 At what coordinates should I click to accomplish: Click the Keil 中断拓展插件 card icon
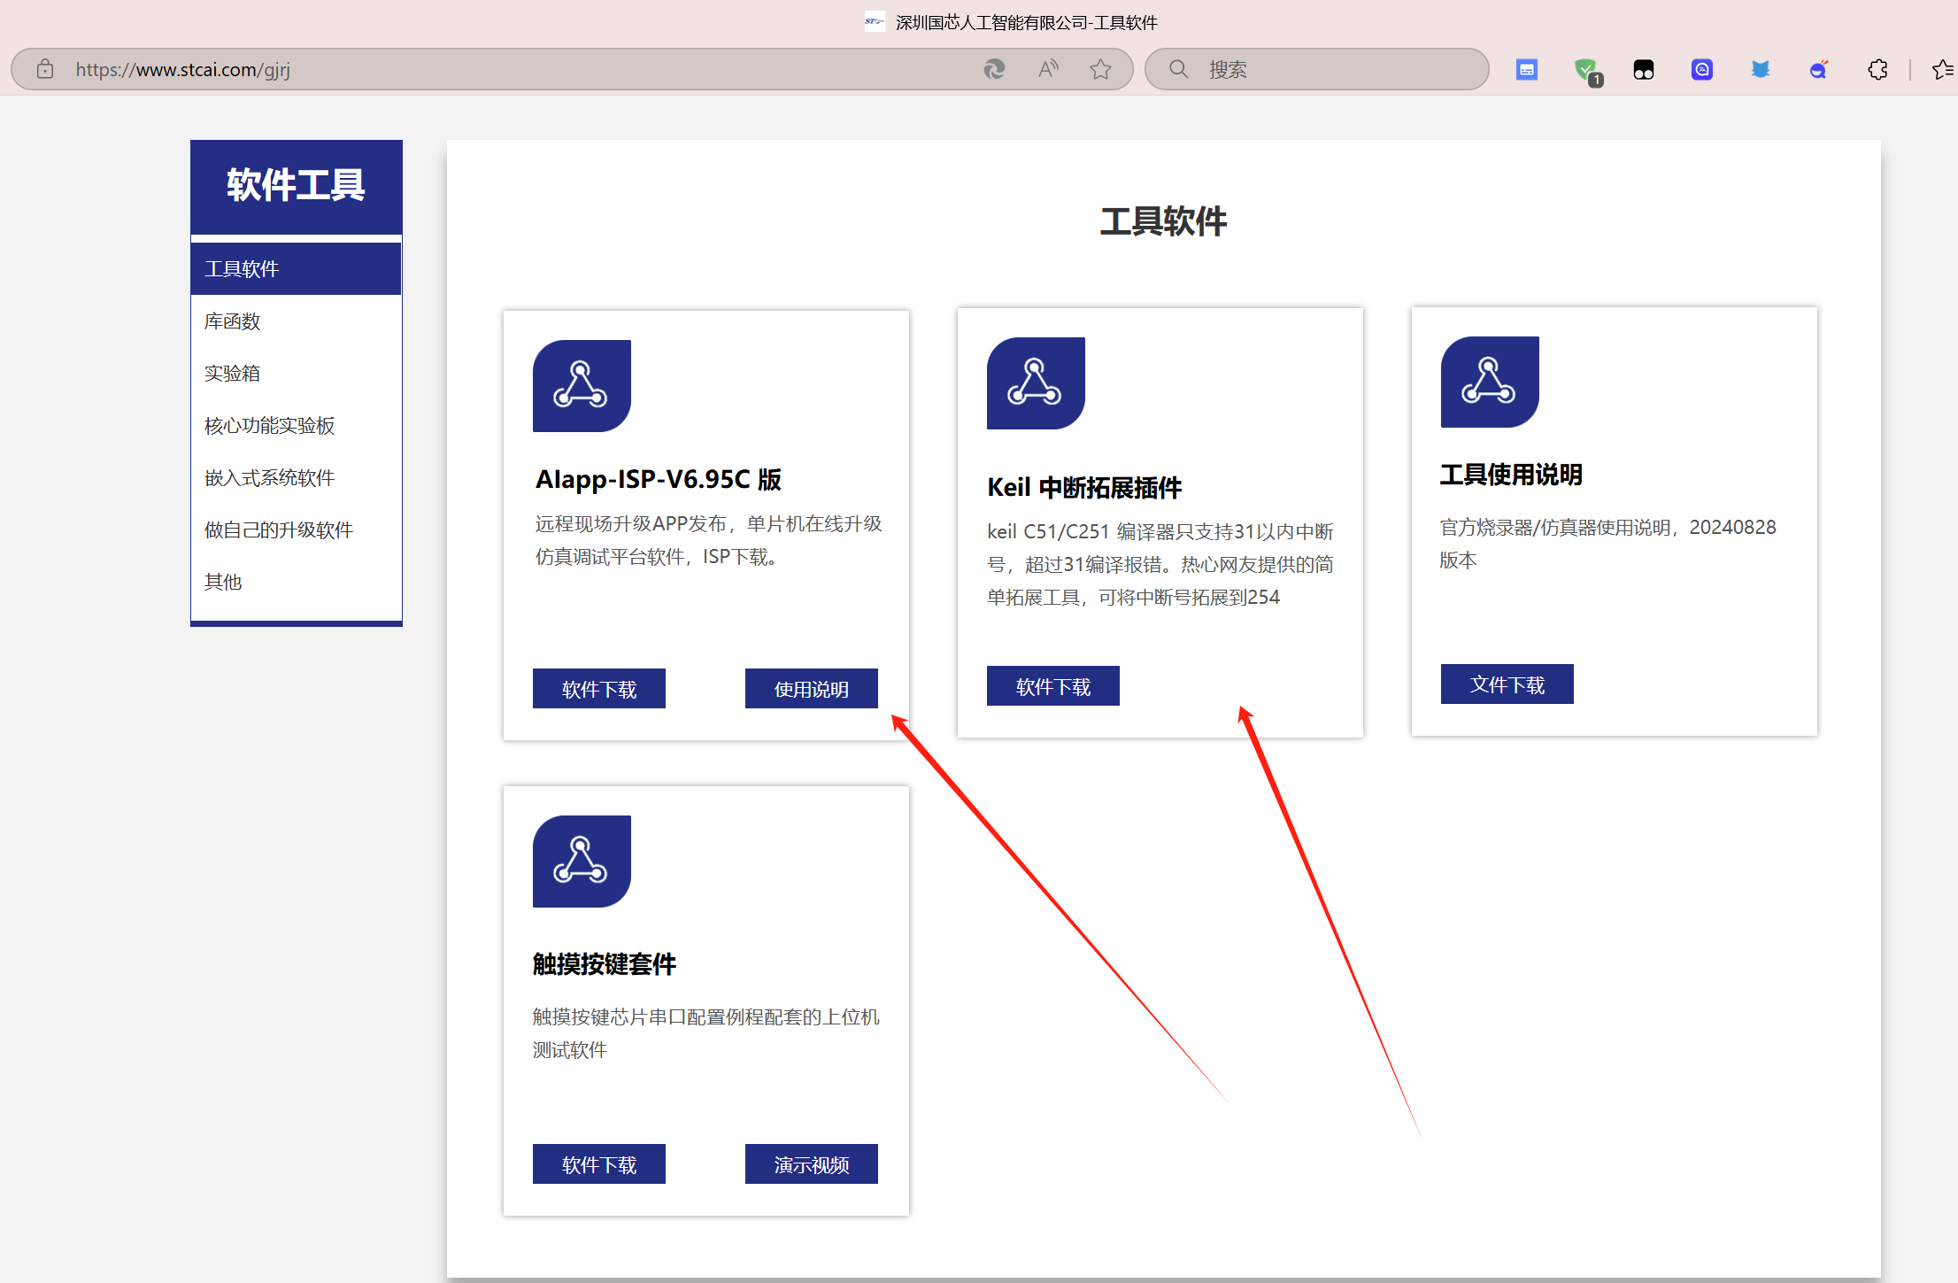tap(1036, 383)
